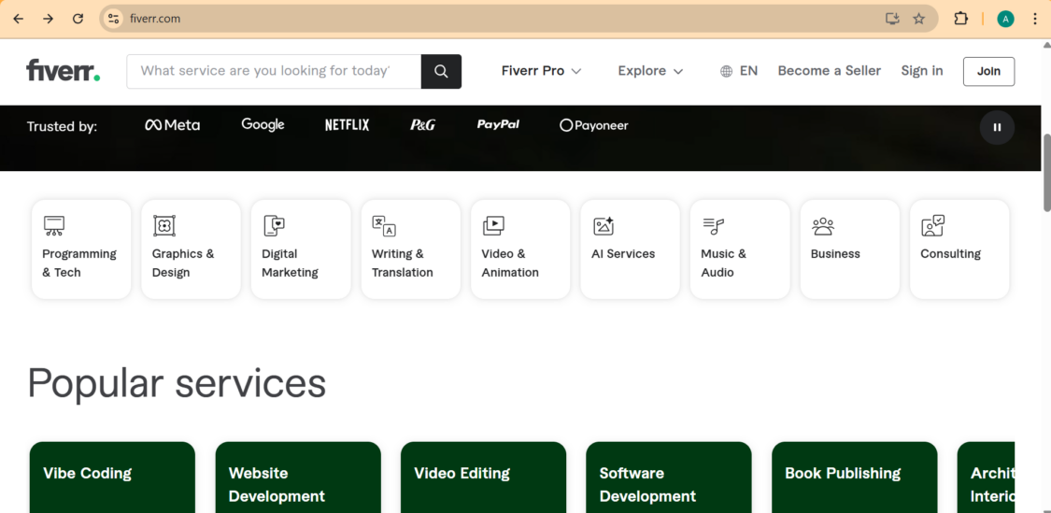Image resolution: width=1051 pixels, height=513 pixels.
Task: Focus the service search input field
Action: 274,71
